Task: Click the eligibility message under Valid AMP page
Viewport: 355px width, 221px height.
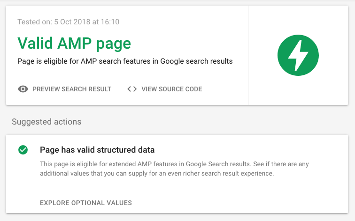Action: 125,61
